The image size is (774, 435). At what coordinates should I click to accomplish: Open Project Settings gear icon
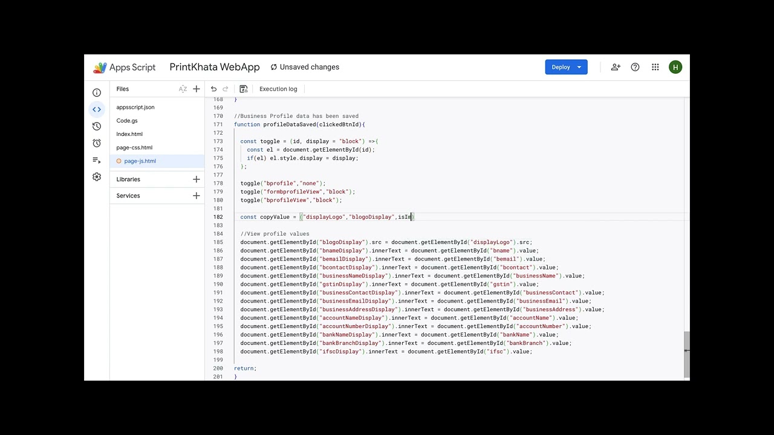(x=97, y=177)
